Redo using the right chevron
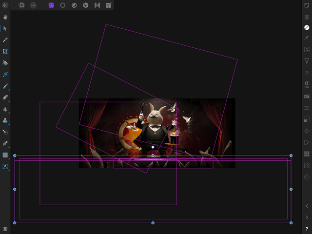Screen dimensions: 312x234 (x=307, y=217)
